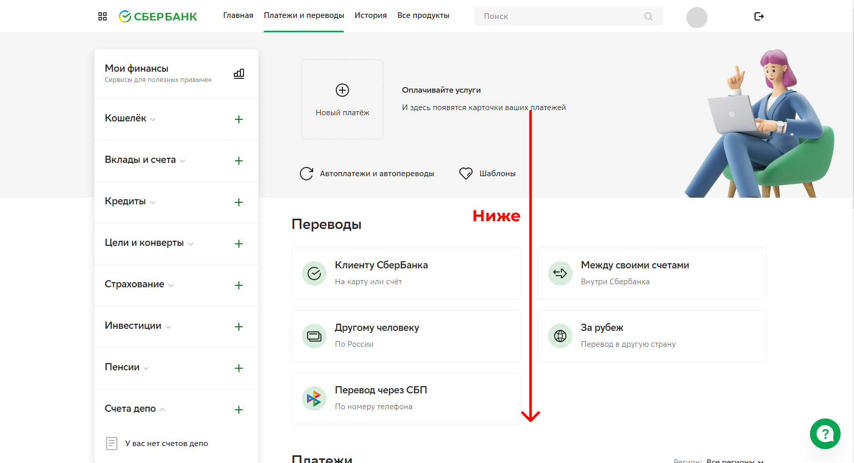Expand the Кошелёк section chevron
Viewport: 854px width, 463px height.
click(153, 120)
